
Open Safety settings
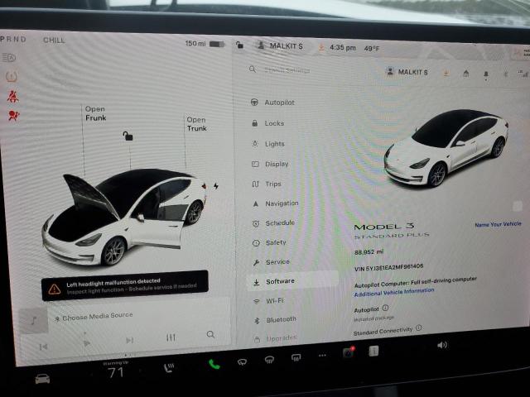270,242
